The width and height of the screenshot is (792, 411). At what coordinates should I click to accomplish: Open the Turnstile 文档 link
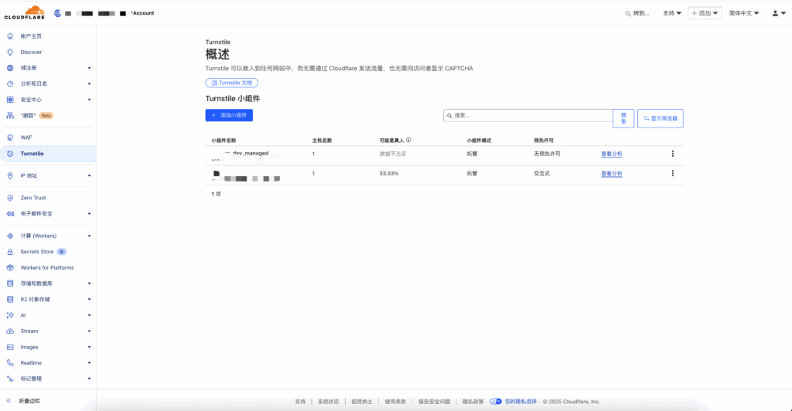pos(232,83)
